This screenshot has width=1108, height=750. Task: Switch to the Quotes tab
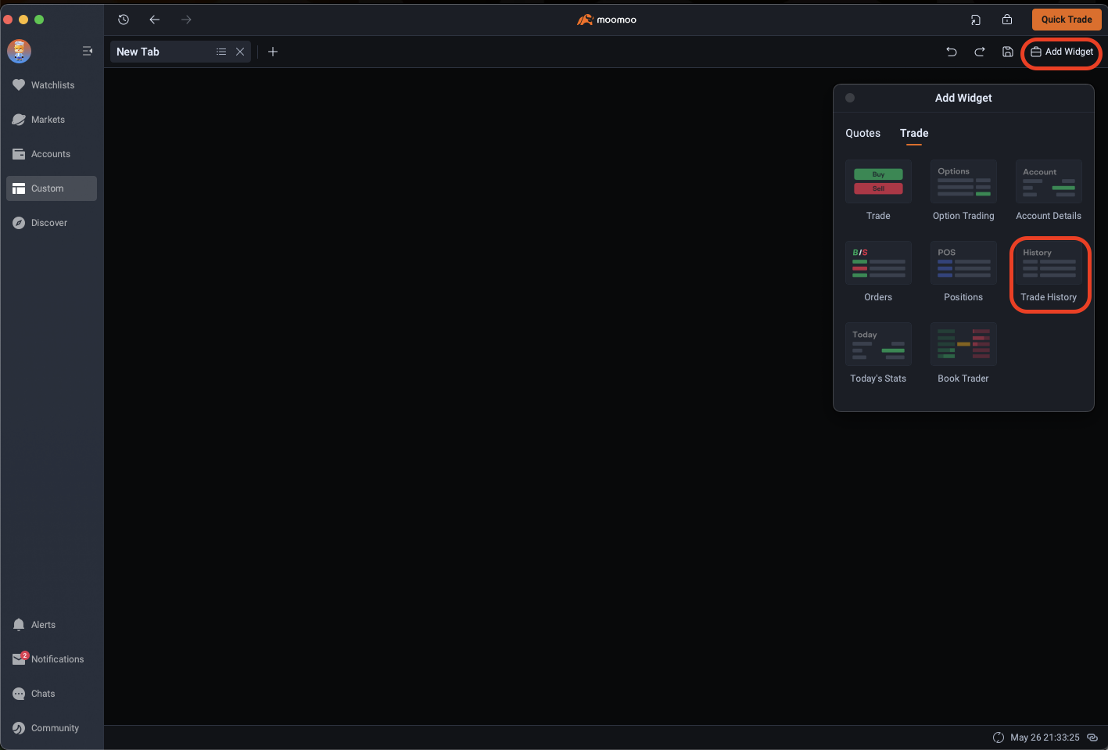coord(862,133)
